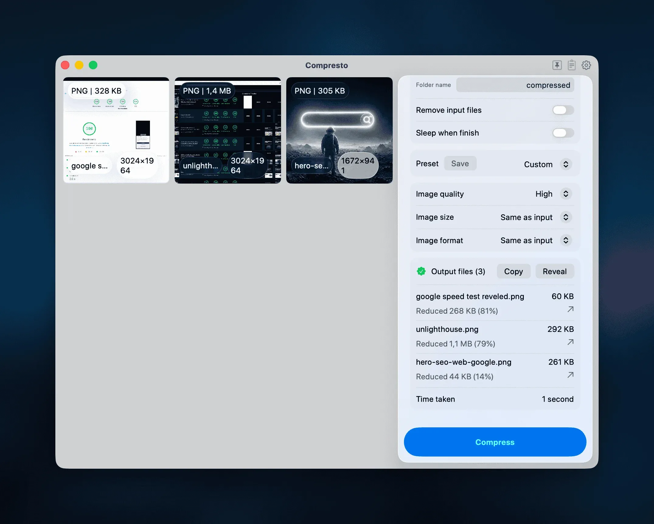Select the google speed test thumbnail

[x=116, y=130]
